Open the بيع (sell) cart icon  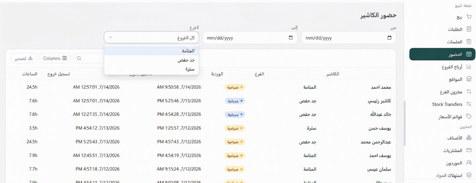(x=469, y=17)
